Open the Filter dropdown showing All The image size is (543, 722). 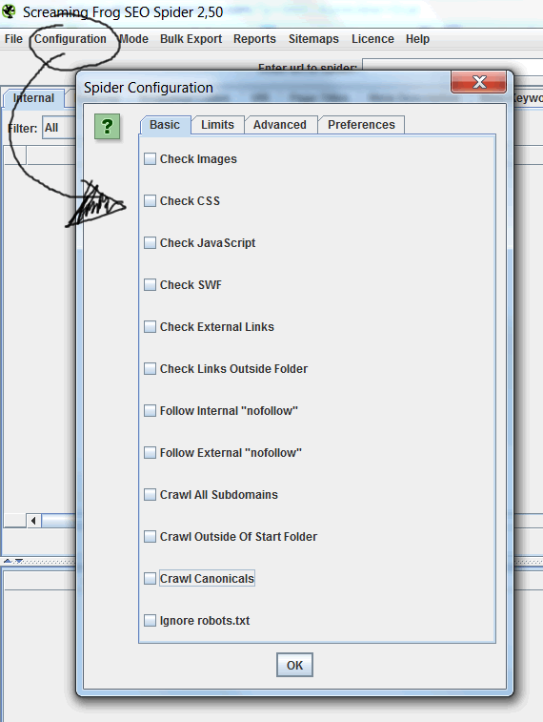[x=59, y=128]
